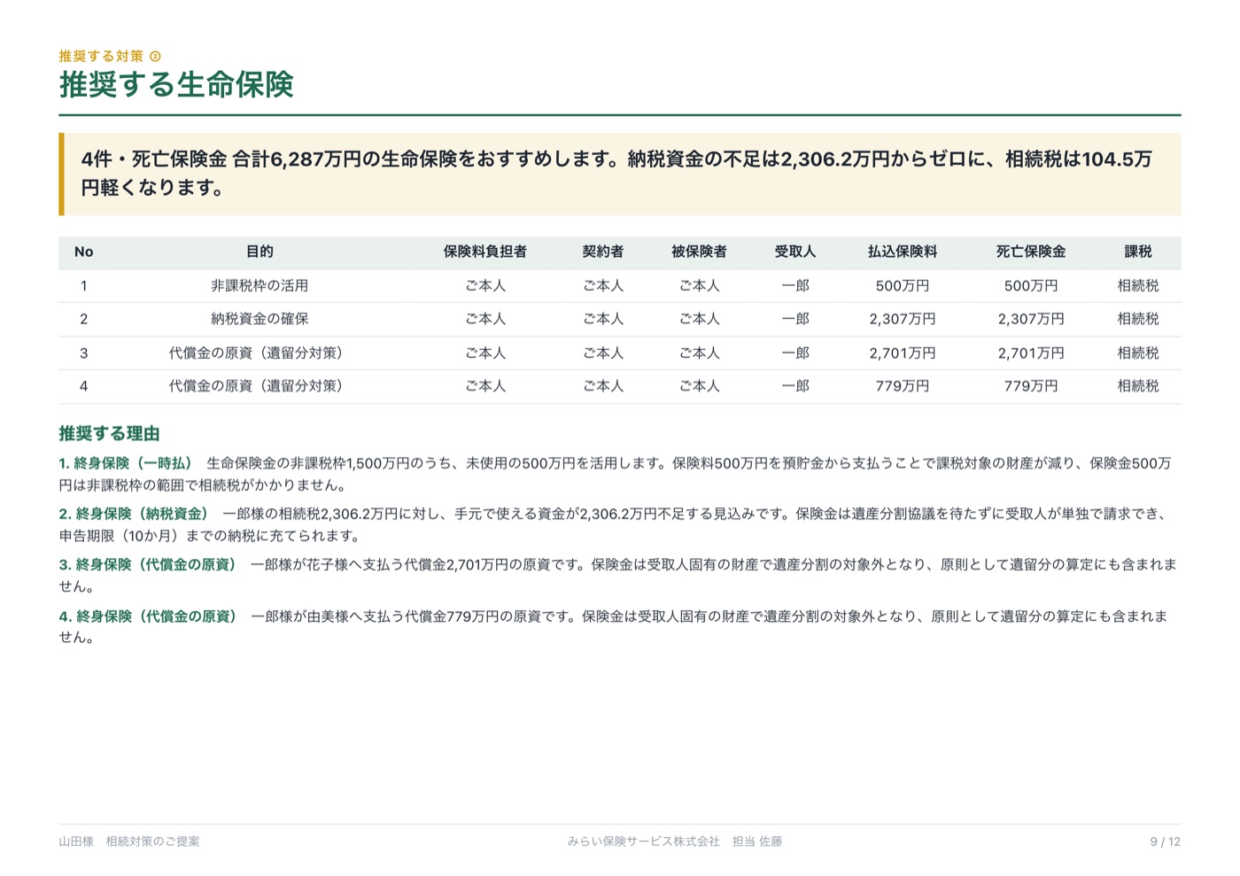Viewport: 1240px width, 876px height.
Task: Click the No column header
Action: tap(84, 252)
